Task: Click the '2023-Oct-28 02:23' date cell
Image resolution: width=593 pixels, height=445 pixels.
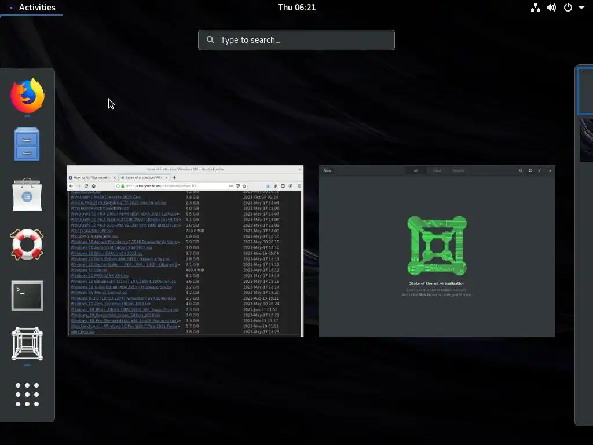Action: point(261,197)
